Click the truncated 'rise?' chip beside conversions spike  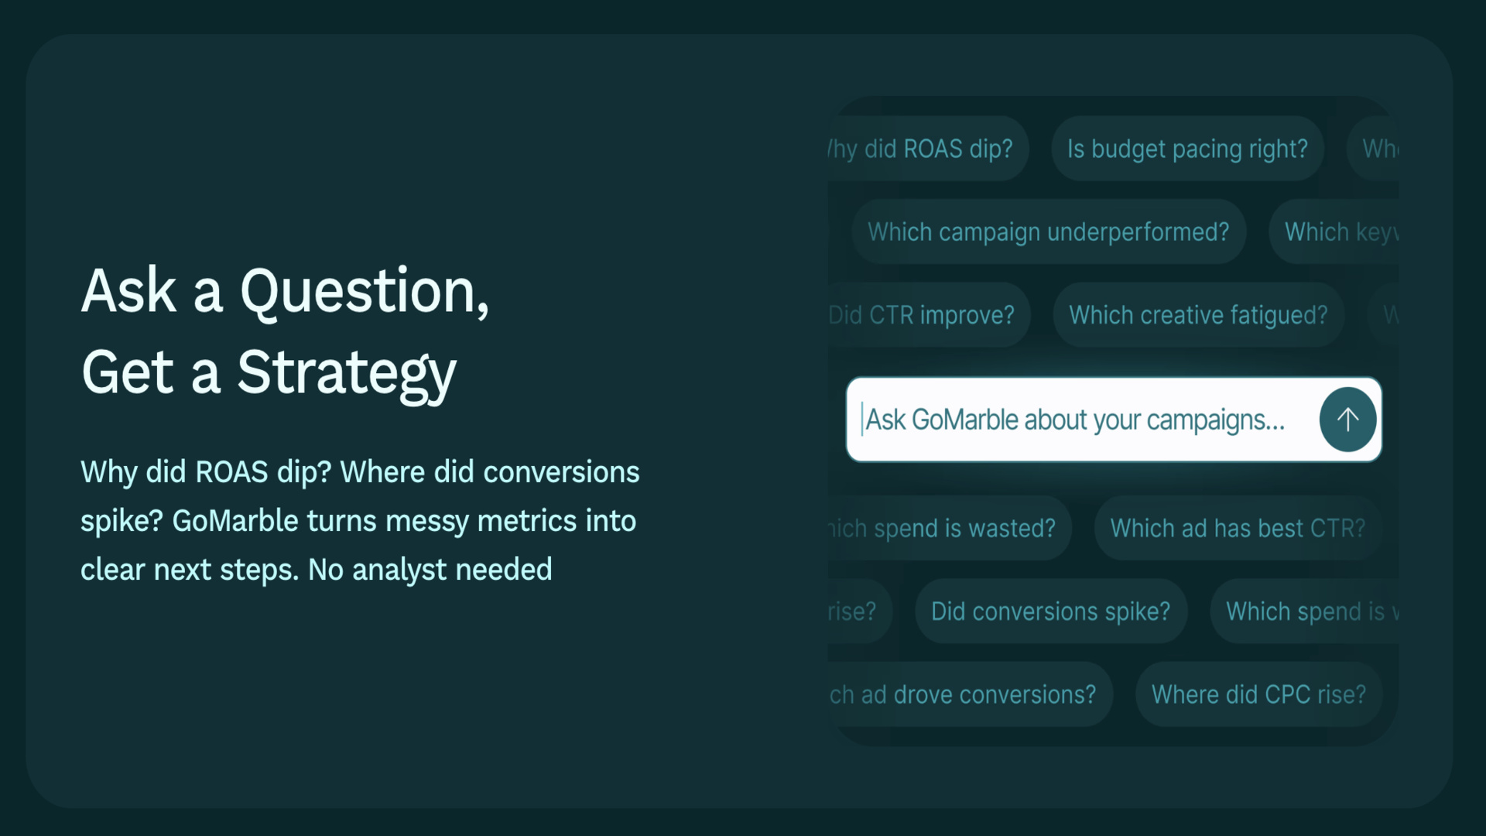click(855, 611)
